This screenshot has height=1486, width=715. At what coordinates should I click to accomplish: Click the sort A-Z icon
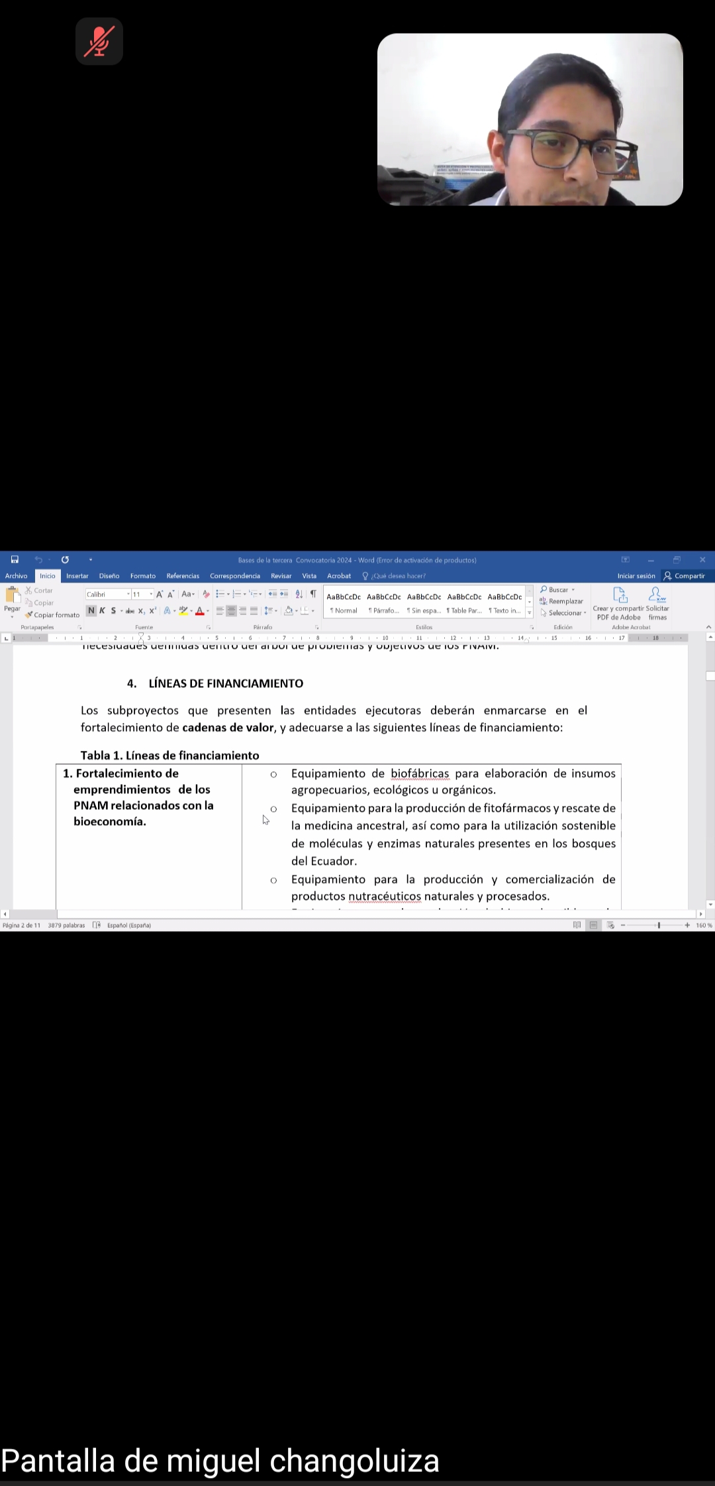299,594
